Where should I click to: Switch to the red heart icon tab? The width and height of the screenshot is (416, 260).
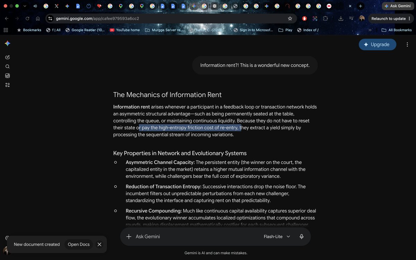pos(99,6)
